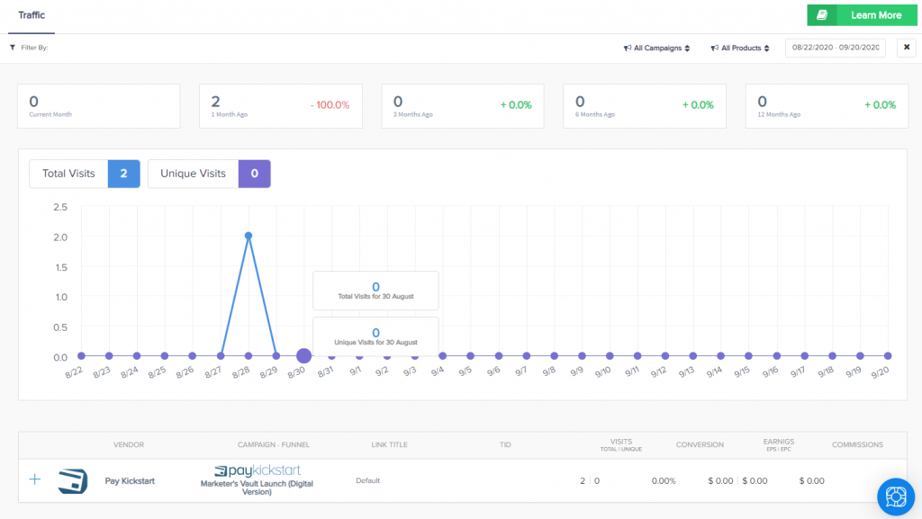
Task: Open the help lifebuoy chat icon
Action: [x=895, y=496]
